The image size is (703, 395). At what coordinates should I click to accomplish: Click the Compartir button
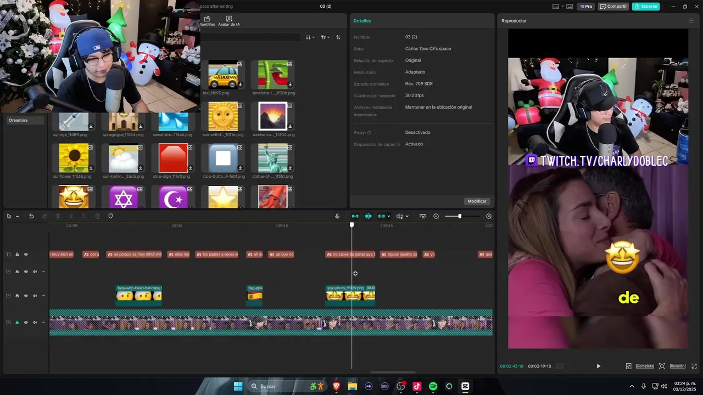click(x=613, y=7)
